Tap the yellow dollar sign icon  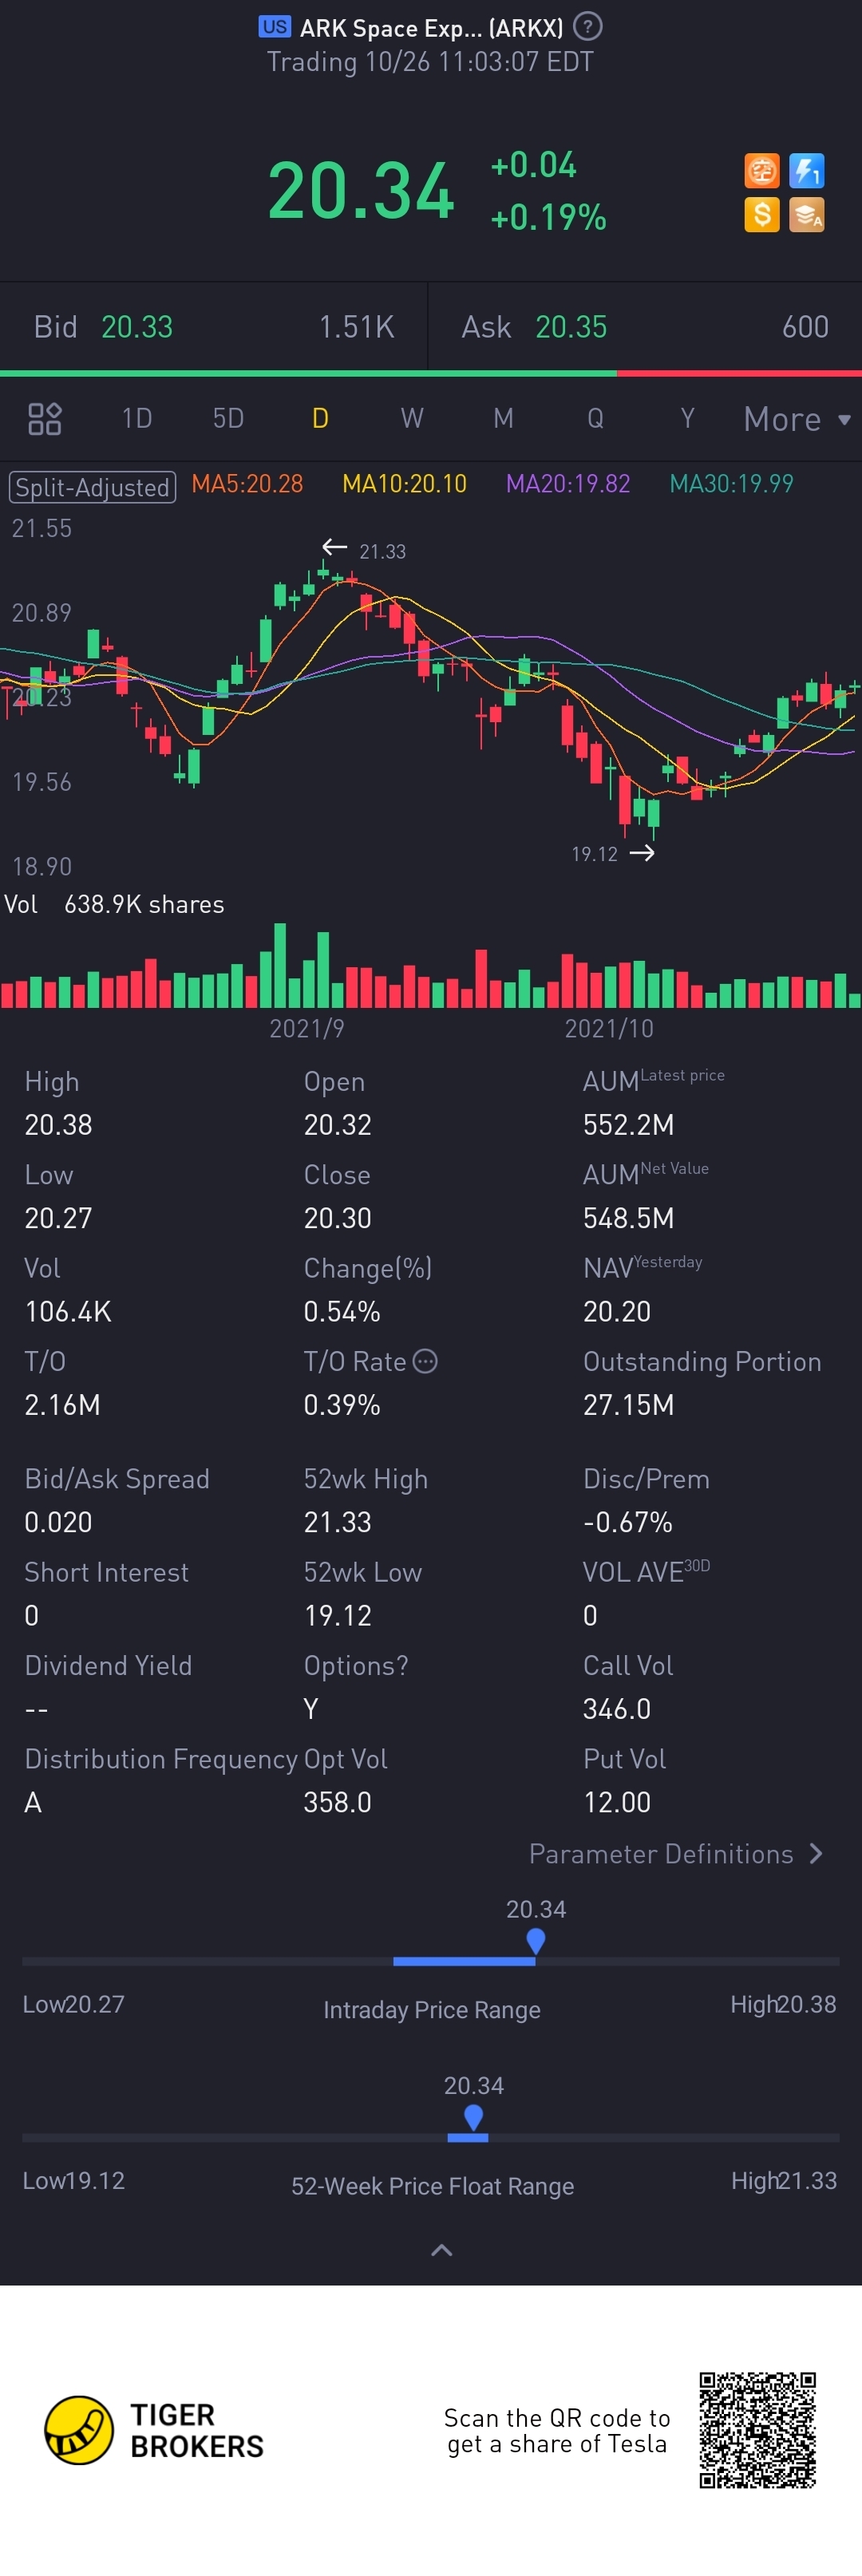click(761, 214)
